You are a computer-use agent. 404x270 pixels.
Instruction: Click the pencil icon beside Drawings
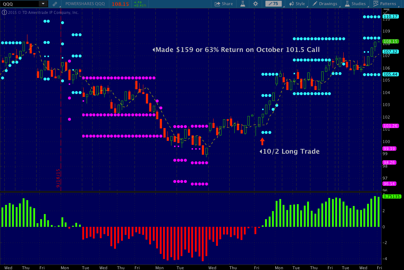click(x=314, y=4)
